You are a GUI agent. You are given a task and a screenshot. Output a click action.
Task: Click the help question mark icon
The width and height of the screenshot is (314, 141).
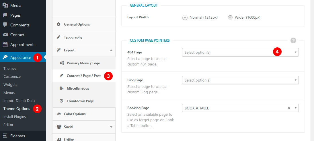click(293, 40)
